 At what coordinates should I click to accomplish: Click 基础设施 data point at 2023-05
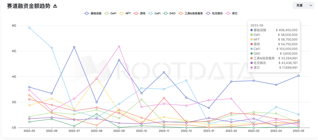(299, 76)
